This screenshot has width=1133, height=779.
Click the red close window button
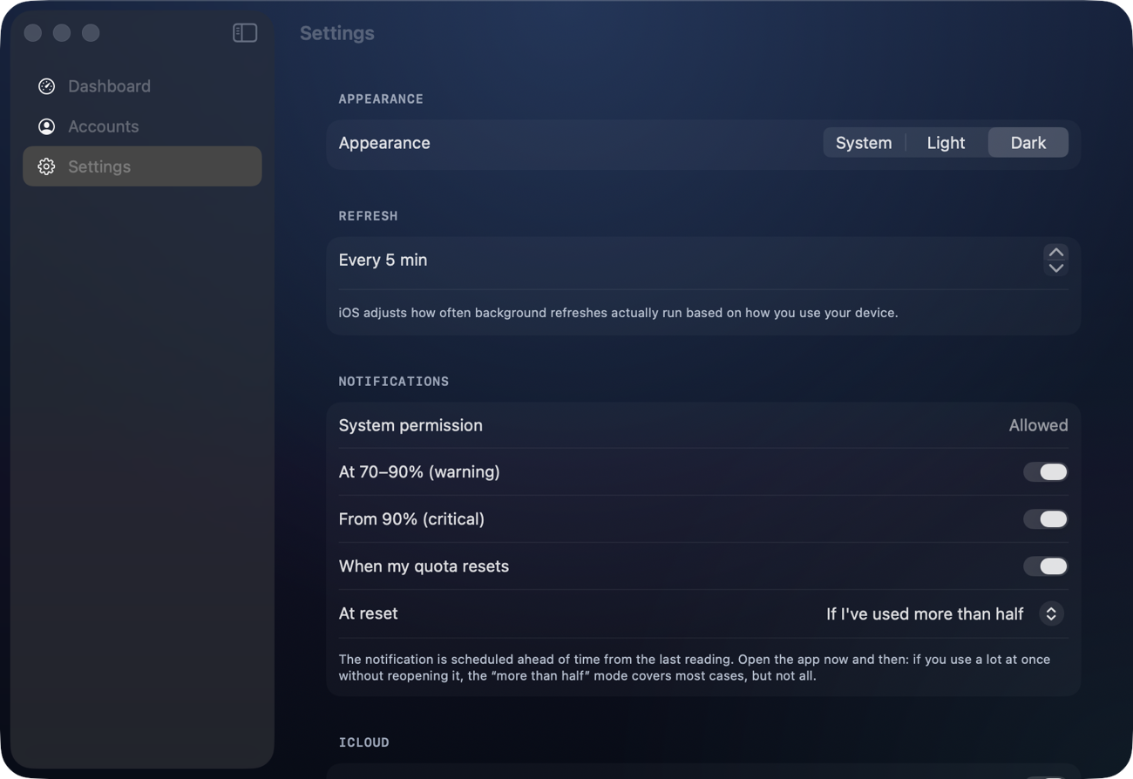33,33
